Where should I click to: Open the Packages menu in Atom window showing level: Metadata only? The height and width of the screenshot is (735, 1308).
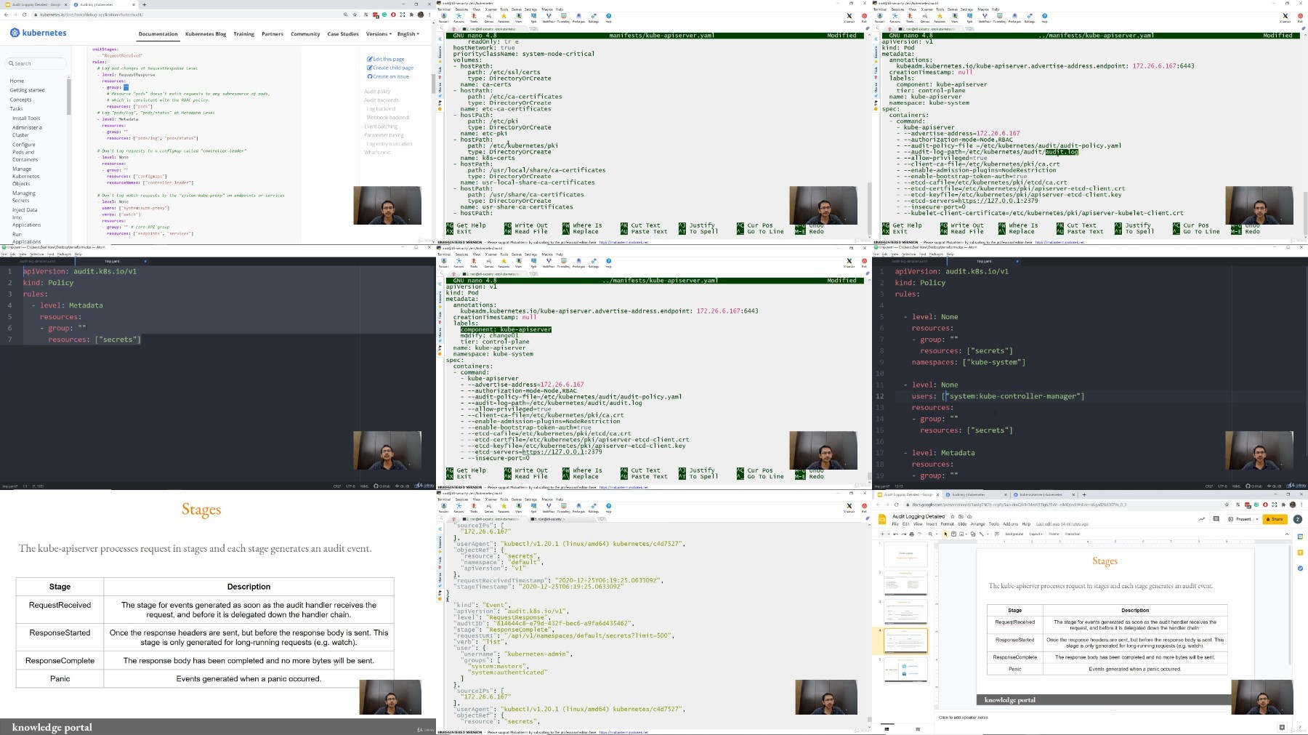pos(64,254)
